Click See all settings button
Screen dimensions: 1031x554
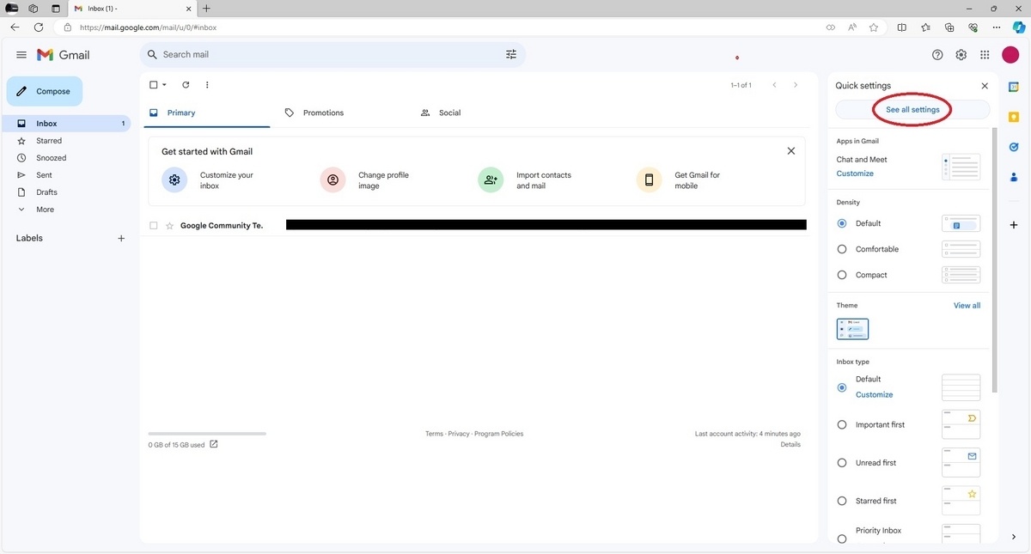point(912,110)
